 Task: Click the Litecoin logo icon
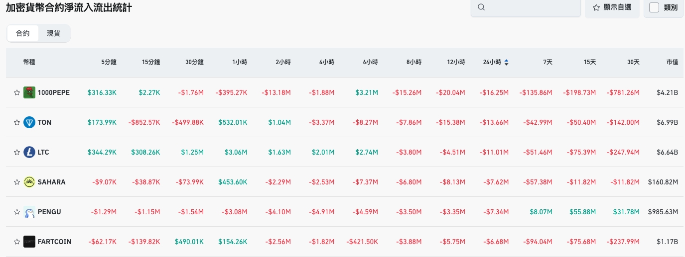[x=29, y=152]
